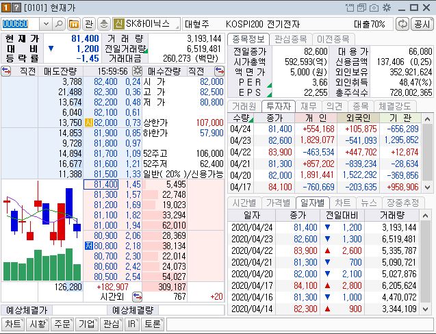Screen dimensions: 436x334
Task: Click the empty bottom status input bar
Action: pyautogui.click(x=300, y=324)
